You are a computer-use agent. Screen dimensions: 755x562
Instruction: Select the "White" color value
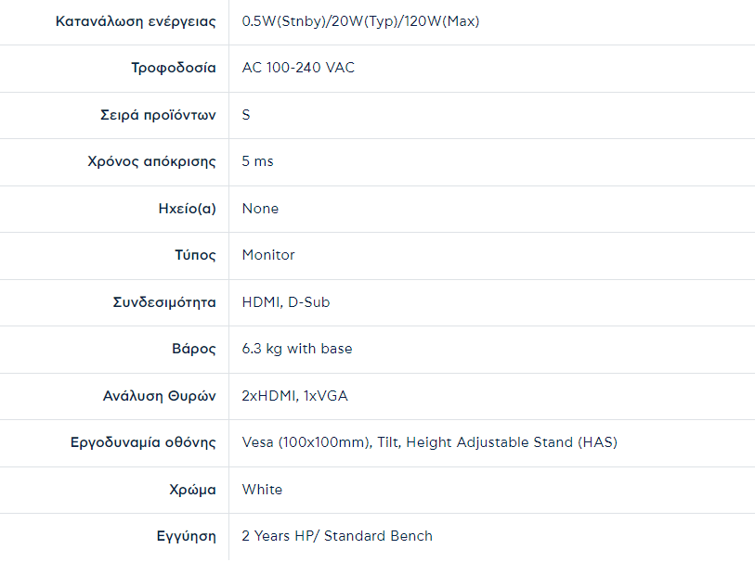pyautogui.click(x=262, y=490)
